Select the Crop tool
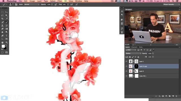Image resolution: width=181 pixels, height=101 pixels. (x=2, y=19)
